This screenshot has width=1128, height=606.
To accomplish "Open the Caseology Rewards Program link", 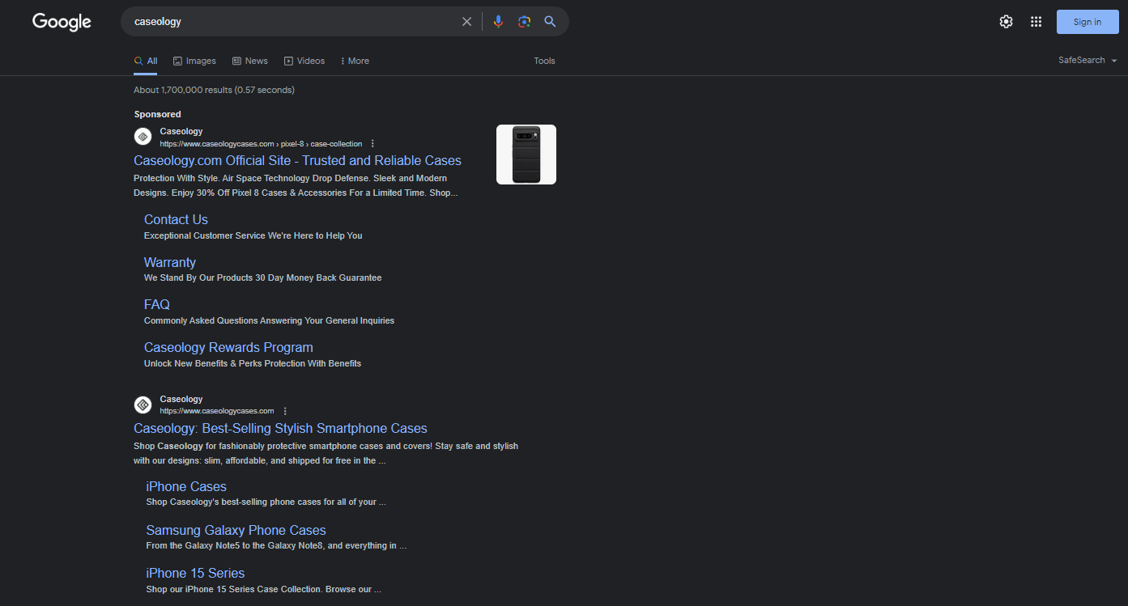I will click(228, 347).
